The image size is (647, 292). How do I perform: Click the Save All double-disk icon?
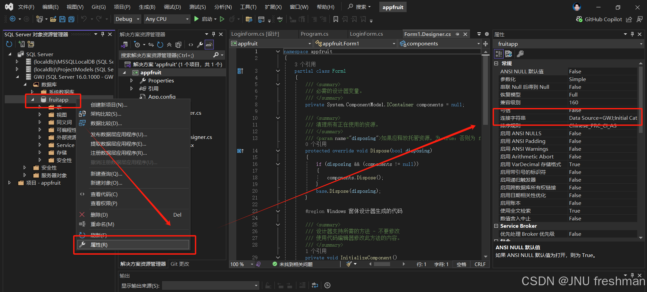[71, 19]
